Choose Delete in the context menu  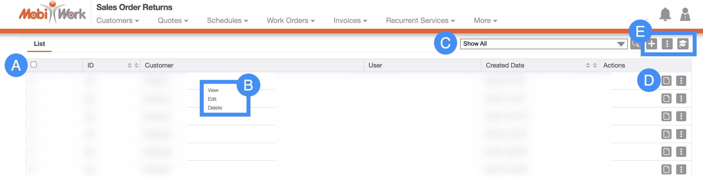point(215,108)
